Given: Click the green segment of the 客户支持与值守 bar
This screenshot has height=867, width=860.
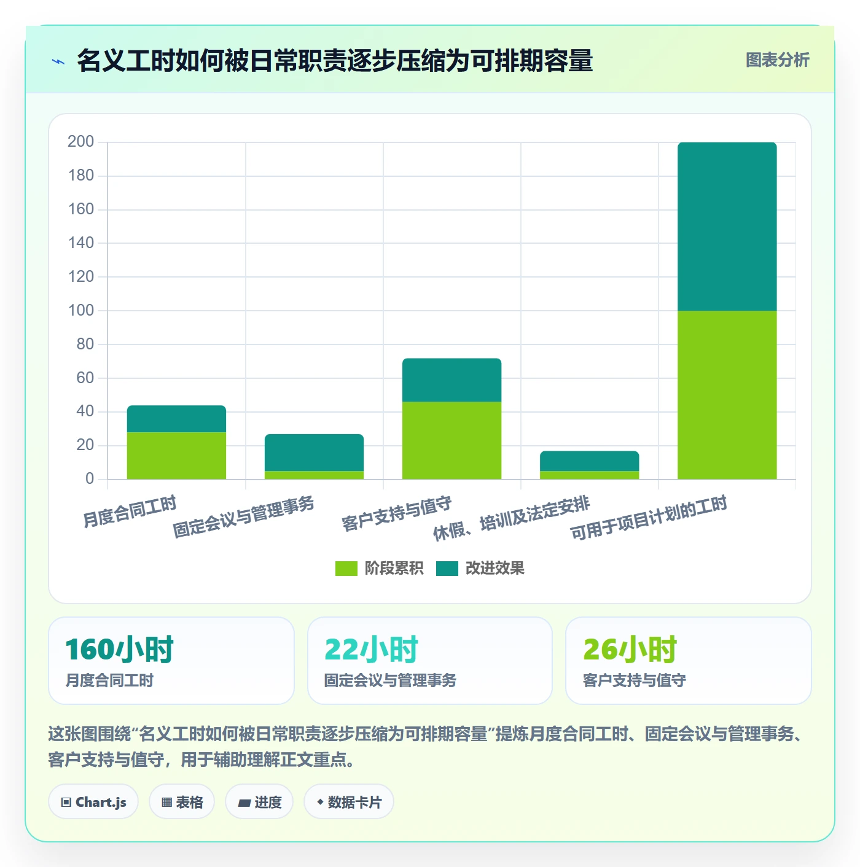Looking at the screenshot, I should (x=451, y=440).
